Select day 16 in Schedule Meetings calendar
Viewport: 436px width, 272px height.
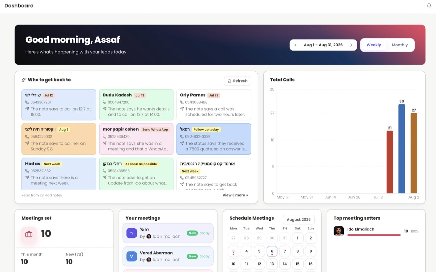(x=311, y=264)
